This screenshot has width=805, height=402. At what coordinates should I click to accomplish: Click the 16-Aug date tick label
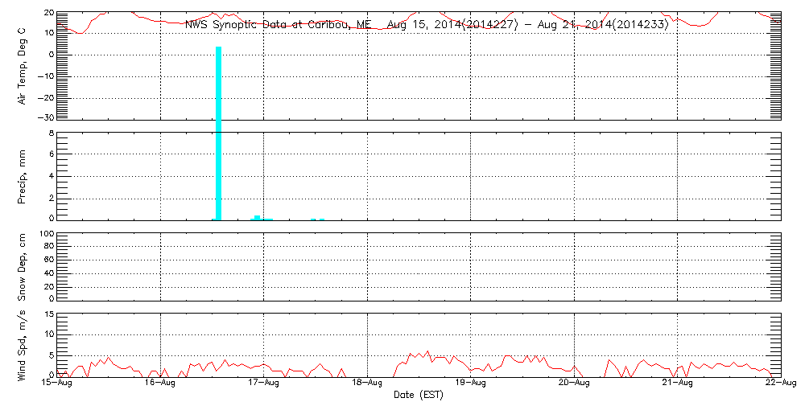pos(160,384)
